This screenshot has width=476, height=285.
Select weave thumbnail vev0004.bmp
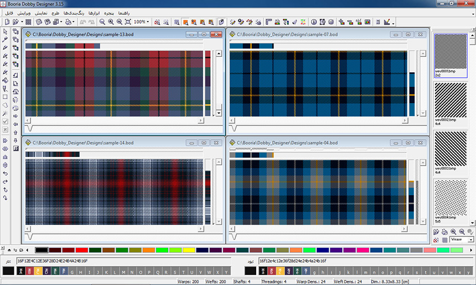click(x=451, y=201)
